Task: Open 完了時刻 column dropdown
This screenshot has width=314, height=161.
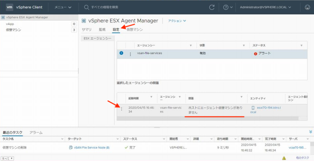Action: [283, 139]
